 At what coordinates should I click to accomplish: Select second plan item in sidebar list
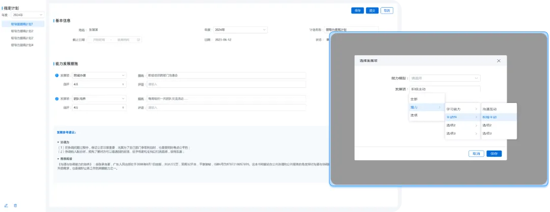pyautogui.click(x=22, y=31)
